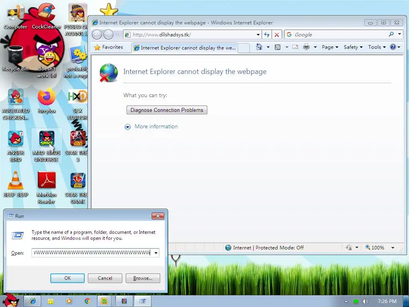The height and width of the screenshot is (307, 409).
Task: Open the MAD BIRDS UNIVERSE icon
Action: (47, 146)
